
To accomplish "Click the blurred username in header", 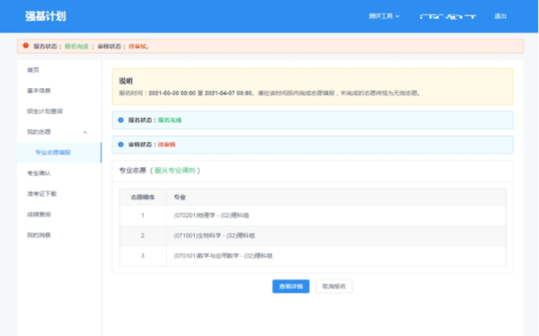I will (x=448, y=16).
